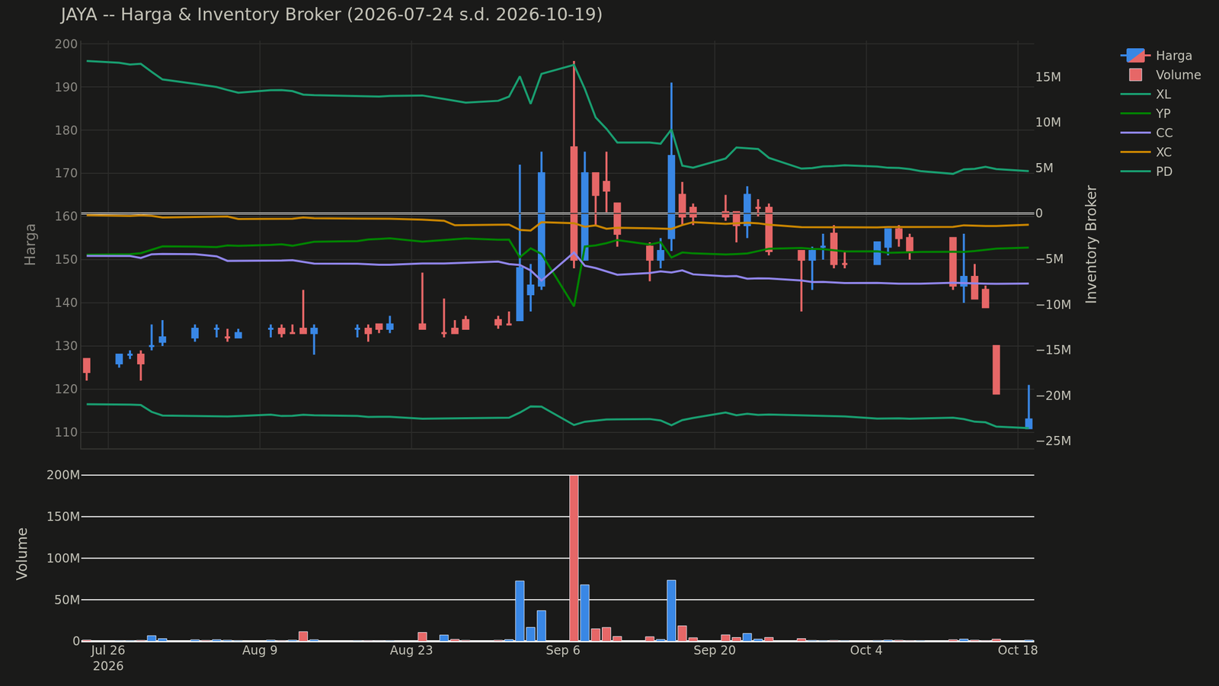Click the Jul 26 2026 date label

pos(107,658)
